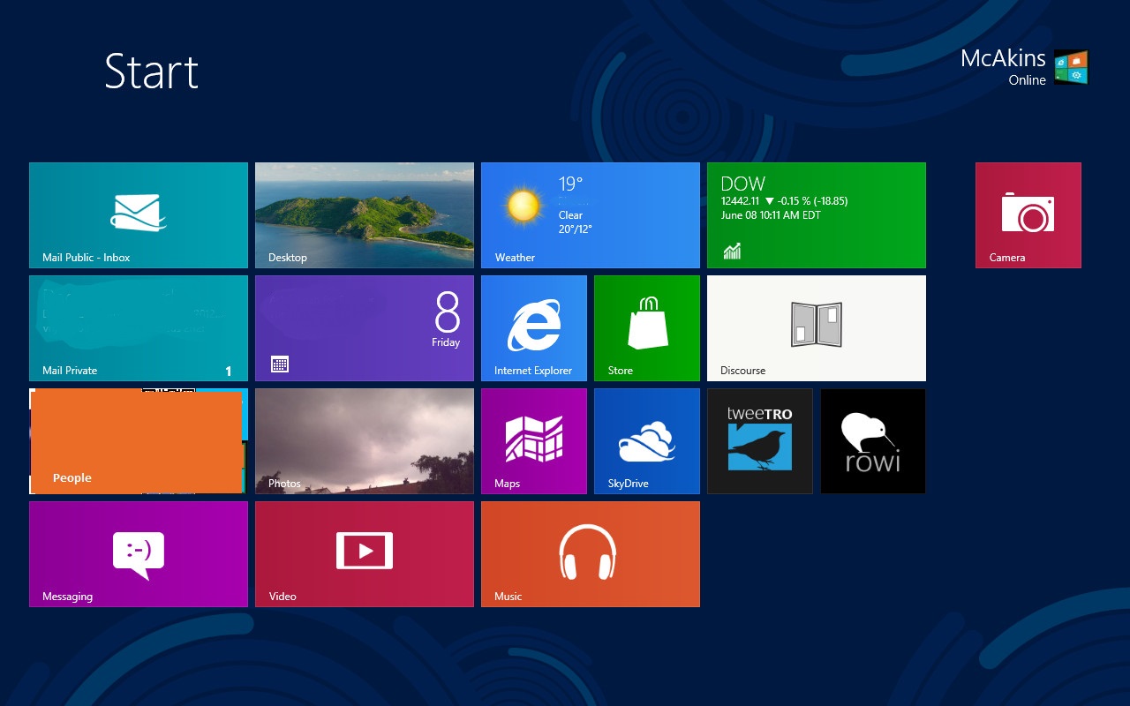1130x706 pixels.
Task: Launch Internet Explorer tile
Action: (533, 327)
